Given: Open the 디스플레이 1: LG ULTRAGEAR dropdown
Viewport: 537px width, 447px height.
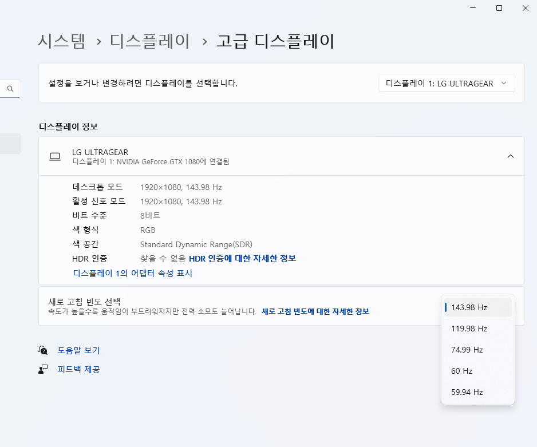Looking at the screenshot, I should [446, 83].
